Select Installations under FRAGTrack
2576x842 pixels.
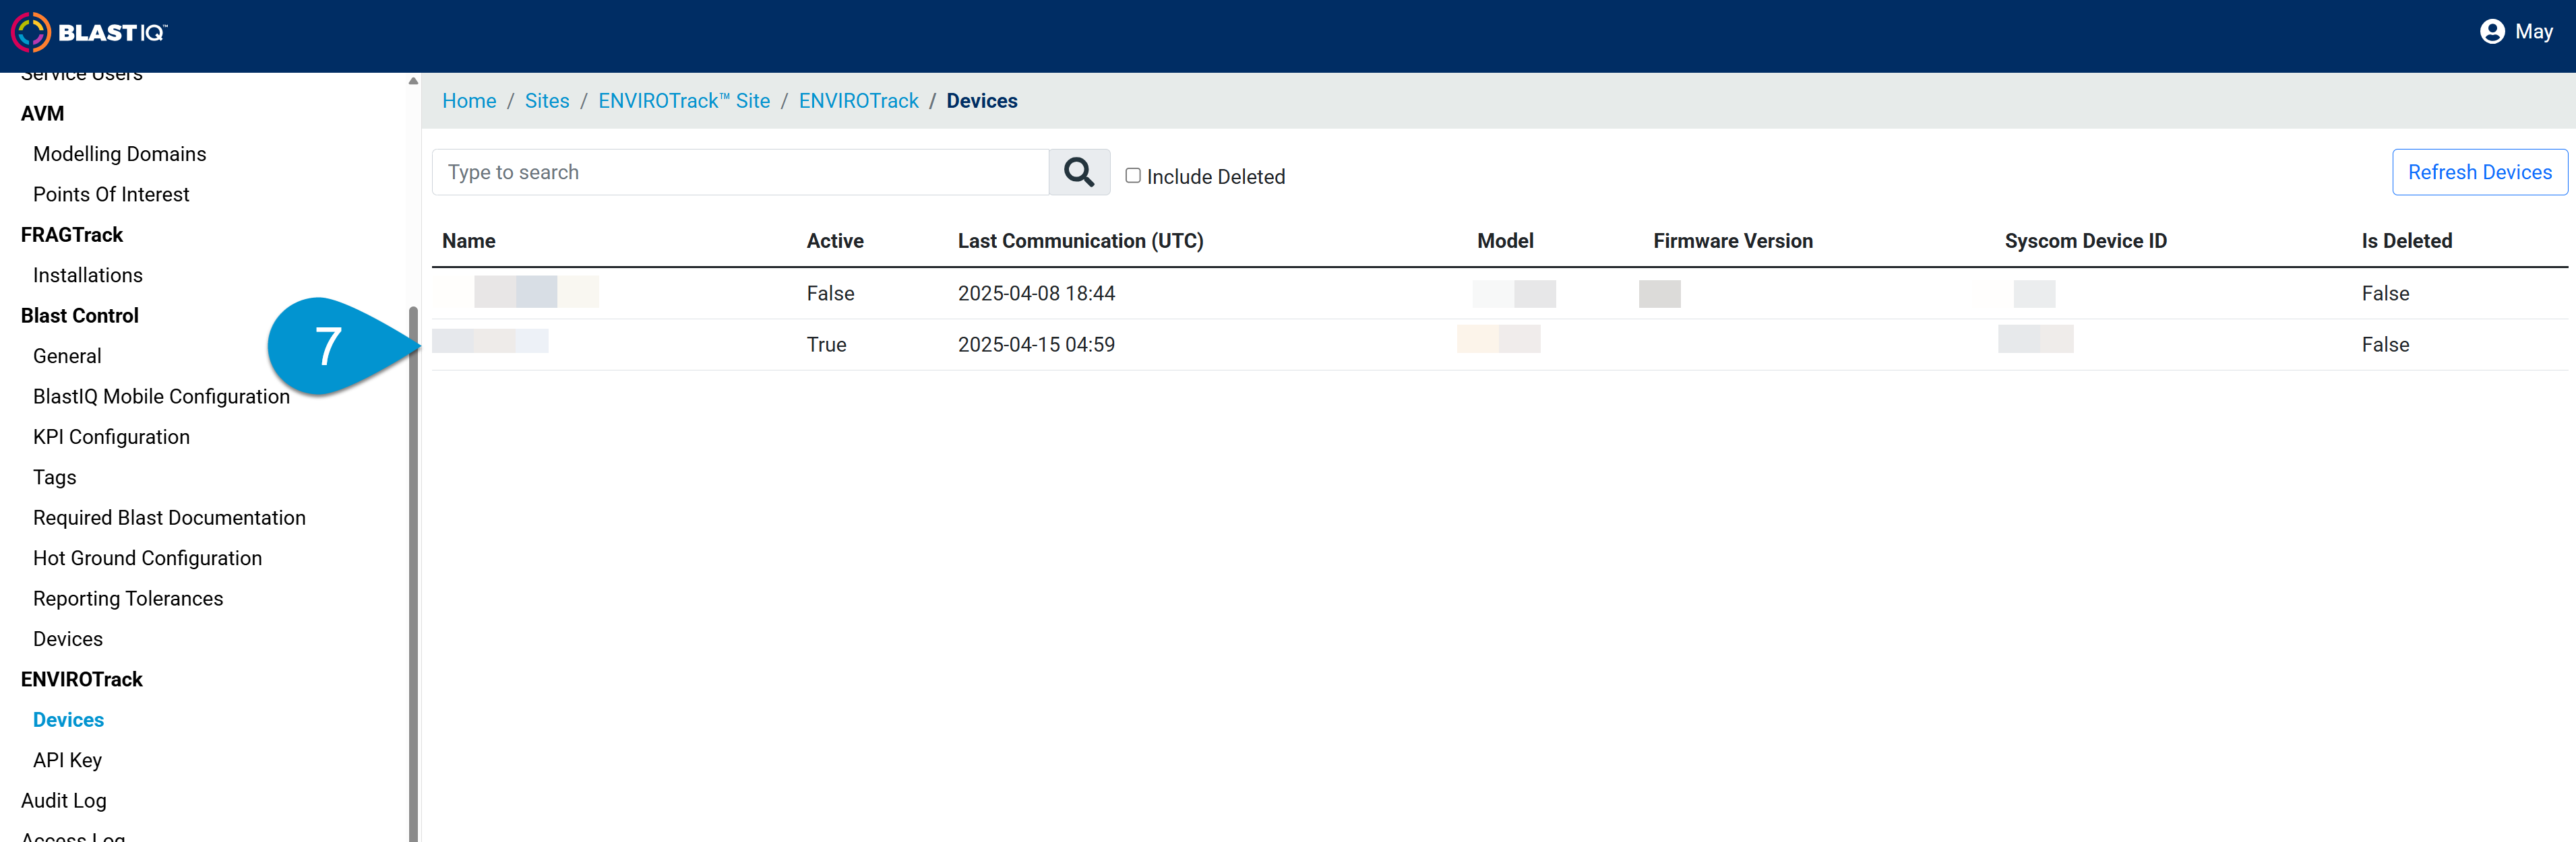(88, 275)
